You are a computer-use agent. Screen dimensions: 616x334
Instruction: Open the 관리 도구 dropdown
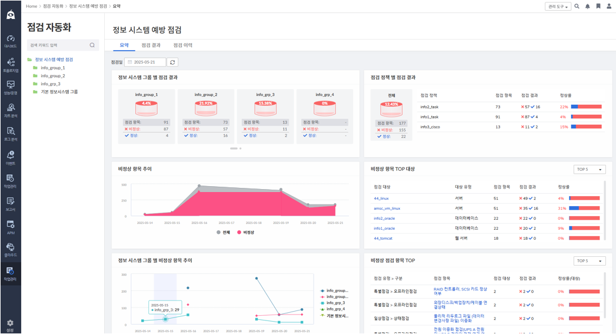click(x=558, y=6)
